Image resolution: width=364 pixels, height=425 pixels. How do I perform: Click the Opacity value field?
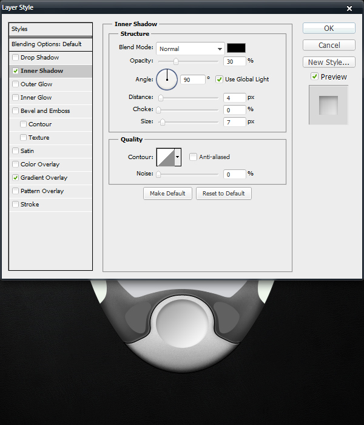tap(235, 61)
